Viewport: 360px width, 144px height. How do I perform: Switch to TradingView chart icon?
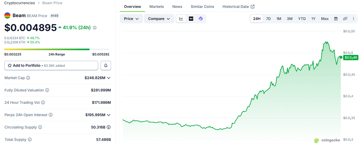coord(191,19)
